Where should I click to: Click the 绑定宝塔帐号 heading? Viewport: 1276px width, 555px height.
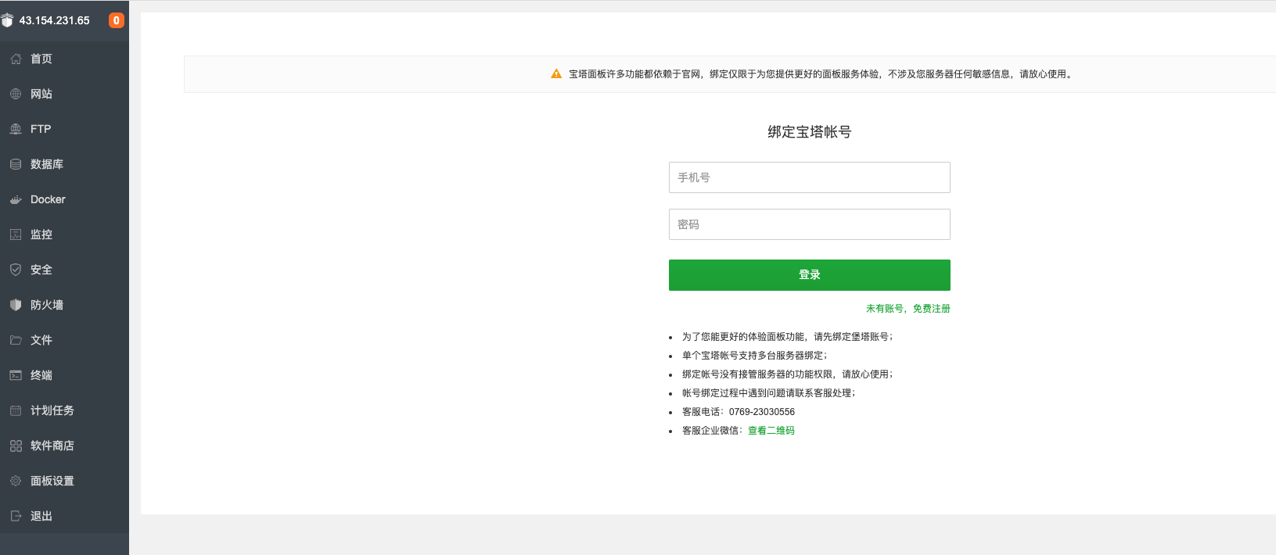click(810, 132)
